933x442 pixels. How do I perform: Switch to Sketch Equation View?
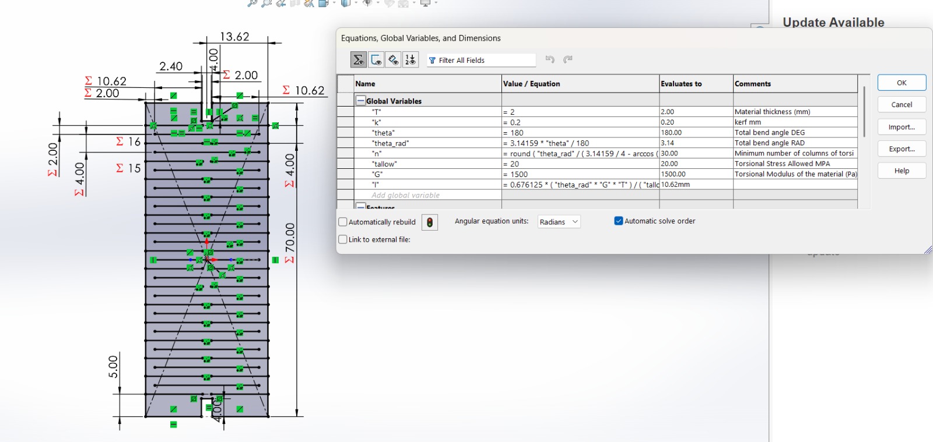tap(376, 60)
